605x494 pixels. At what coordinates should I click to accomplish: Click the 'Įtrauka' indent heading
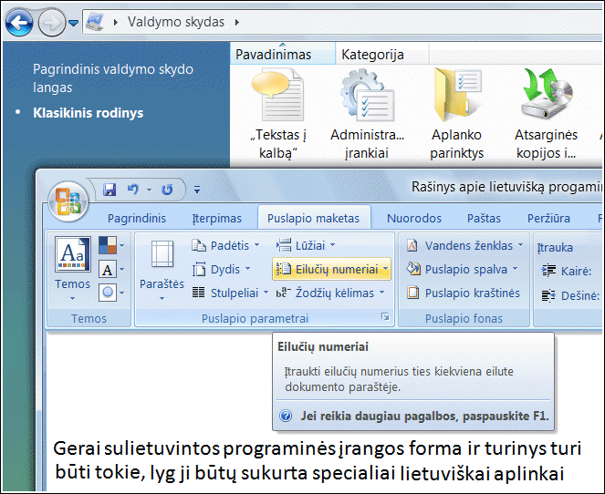tap(555, 247)
